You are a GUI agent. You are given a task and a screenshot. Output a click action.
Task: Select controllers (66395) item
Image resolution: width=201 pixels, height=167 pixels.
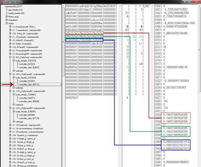coord(27,115)
